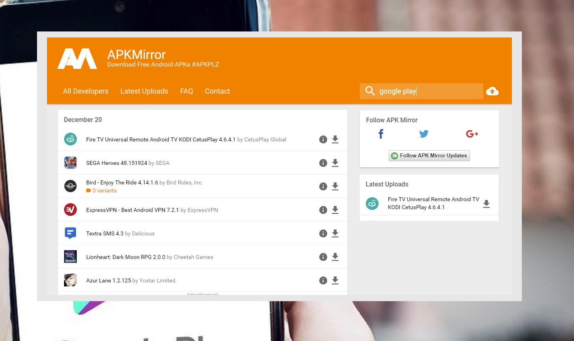
Task: Click the Textra SMS app icon
Action: tap(70, 233)
